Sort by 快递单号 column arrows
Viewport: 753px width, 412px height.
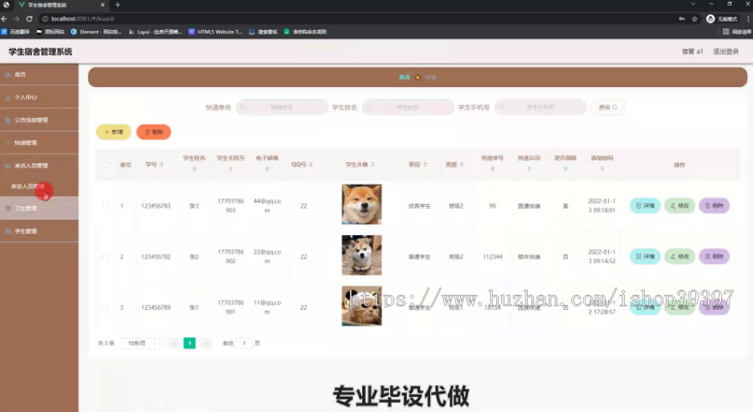(x=492, y=169)
